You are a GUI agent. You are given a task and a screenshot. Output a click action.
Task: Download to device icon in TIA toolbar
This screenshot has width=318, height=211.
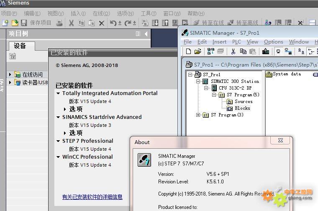point(155,23)
